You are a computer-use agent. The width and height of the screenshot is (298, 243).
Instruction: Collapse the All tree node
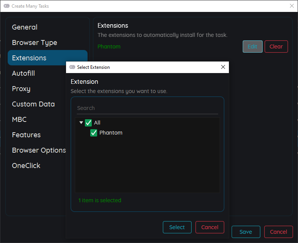[81, 123]
